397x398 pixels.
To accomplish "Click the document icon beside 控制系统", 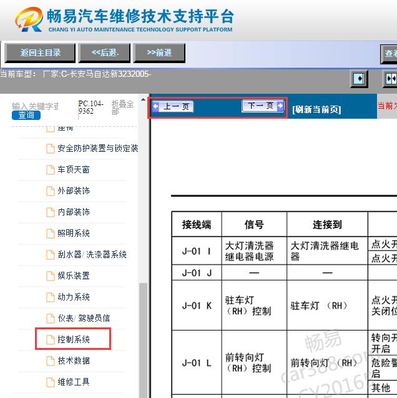I will (50, 340).
